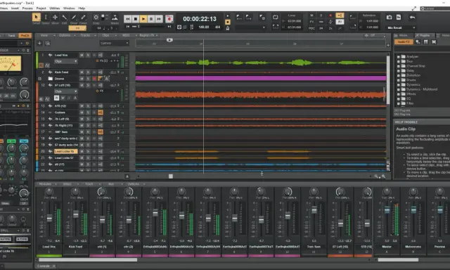
Task: Open Track view View menu dropdown
Action: click(46, 35)
